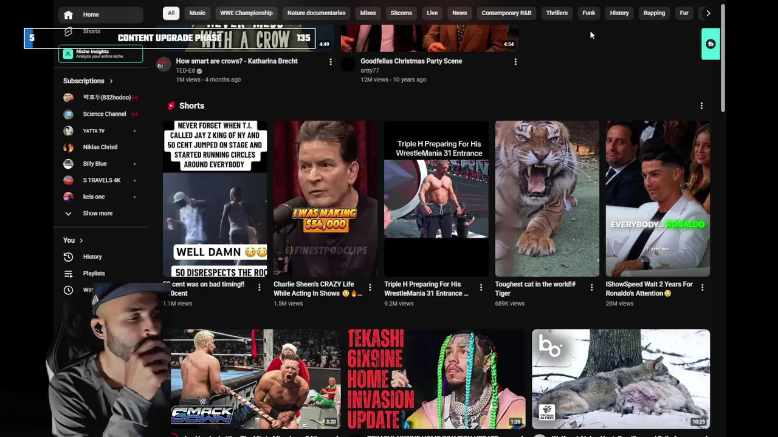Select the News filter chip

tap(460, 13)
